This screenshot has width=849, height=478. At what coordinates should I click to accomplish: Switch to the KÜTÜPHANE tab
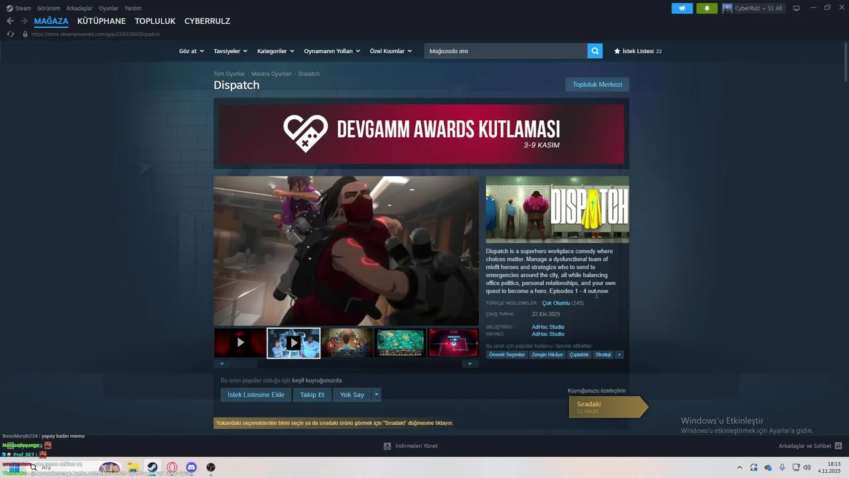coord(101,21)
